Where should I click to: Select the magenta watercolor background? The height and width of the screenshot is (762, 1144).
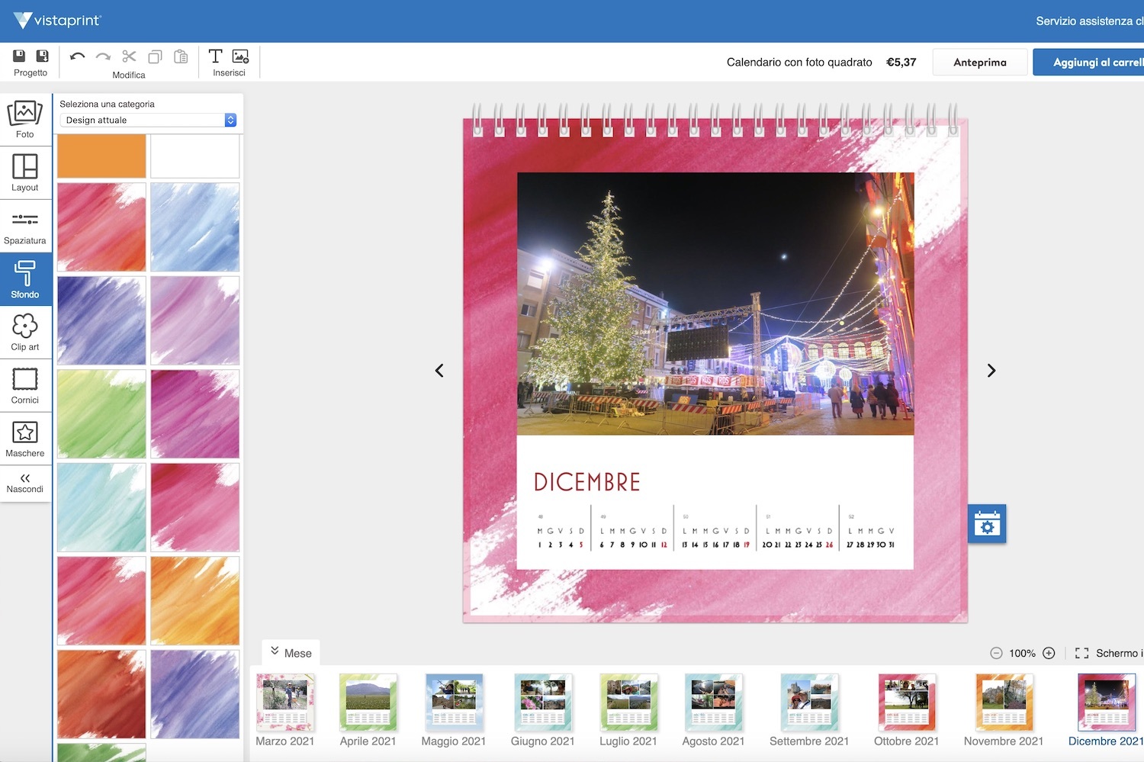pyautogui.click(x=195, y=414)
